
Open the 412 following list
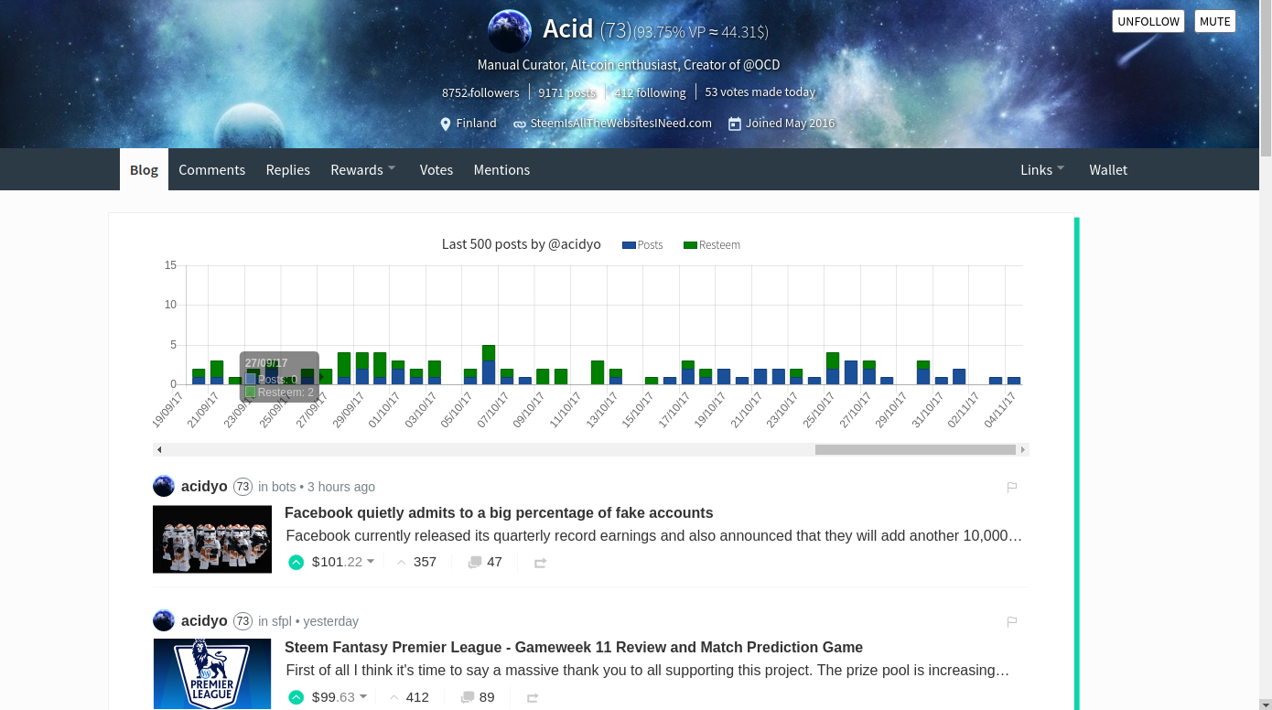point(651,92)
